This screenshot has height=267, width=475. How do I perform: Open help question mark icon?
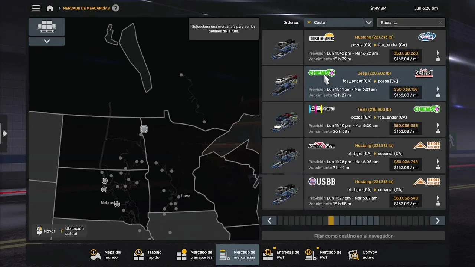tap(116, 8)
